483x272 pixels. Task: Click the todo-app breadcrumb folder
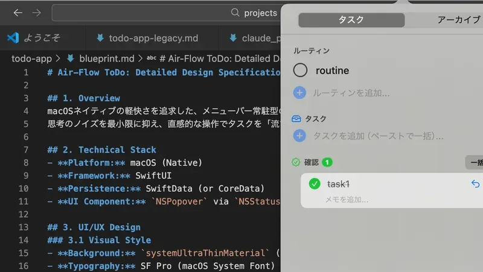point(31,59)
